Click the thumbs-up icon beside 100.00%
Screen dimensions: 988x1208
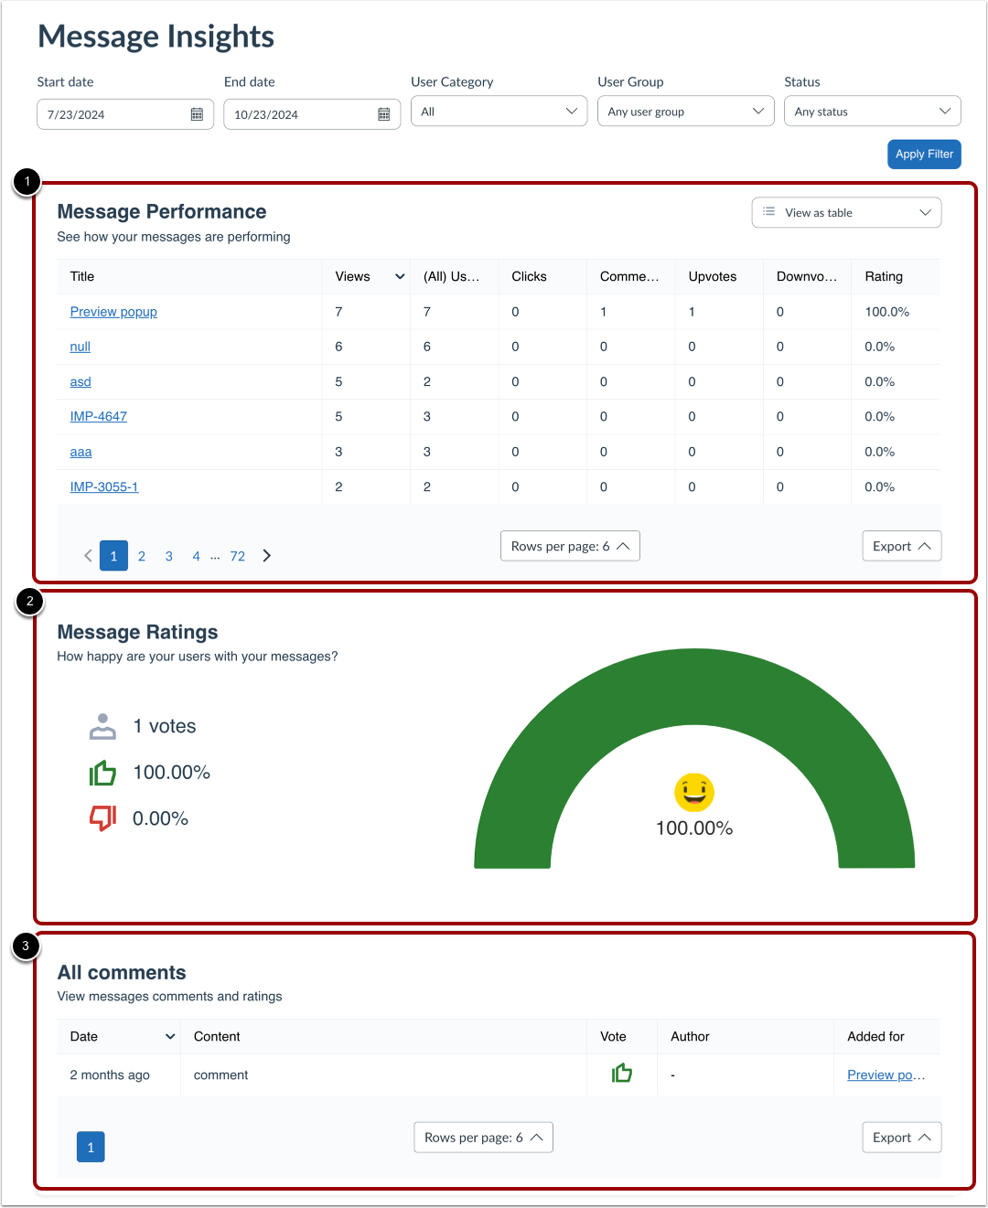click(102, 772)
